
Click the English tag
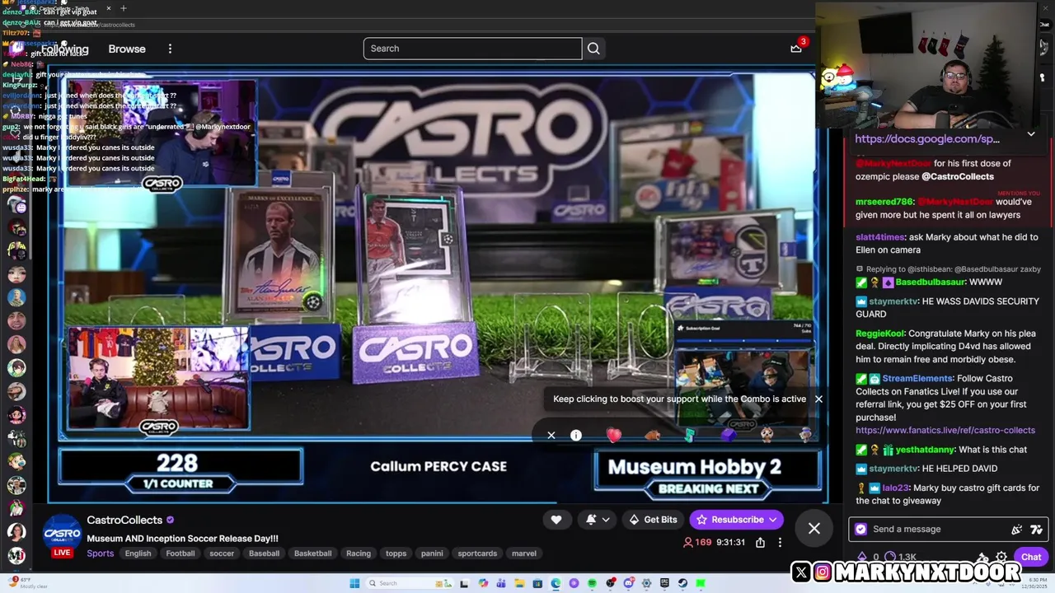138,553
